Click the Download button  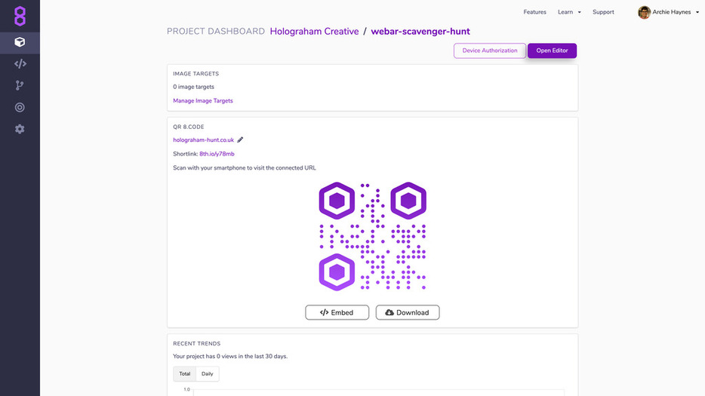pos(408,312)
